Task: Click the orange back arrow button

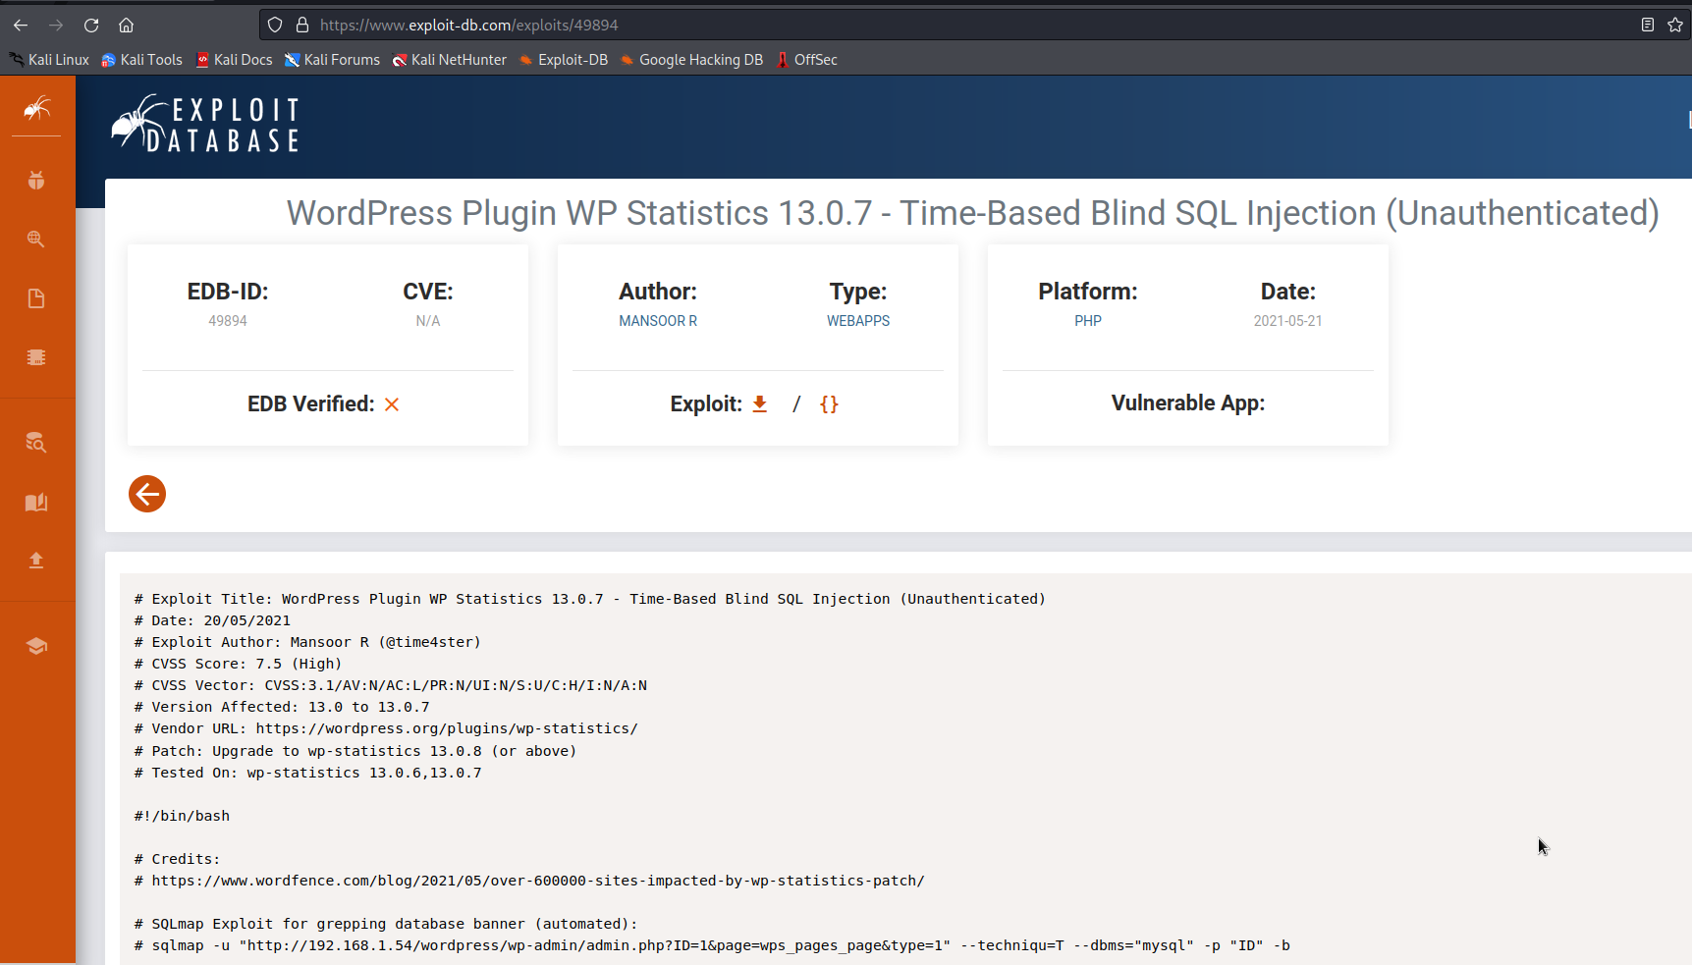Action: click(x=147, y=494)
